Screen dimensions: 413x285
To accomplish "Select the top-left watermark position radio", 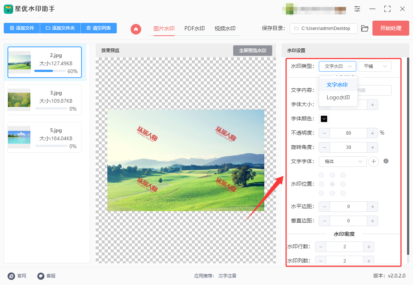I will pyautogui.click(x=321, y=175).
